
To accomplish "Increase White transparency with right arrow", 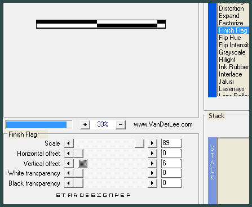I will point(152,173).
